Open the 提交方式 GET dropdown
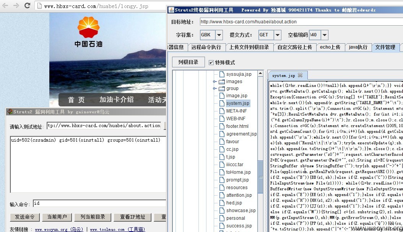 tap(277, 35)
